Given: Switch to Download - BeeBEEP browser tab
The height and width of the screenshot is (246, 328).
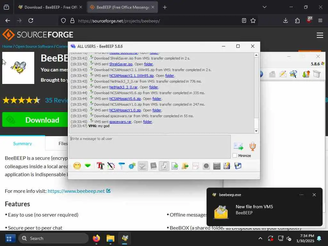Looking at the screenshot, I should (x=50, y=7).
